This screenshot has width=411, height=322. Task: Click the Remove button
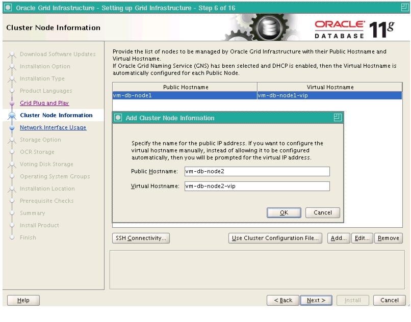tap(388, 238)
